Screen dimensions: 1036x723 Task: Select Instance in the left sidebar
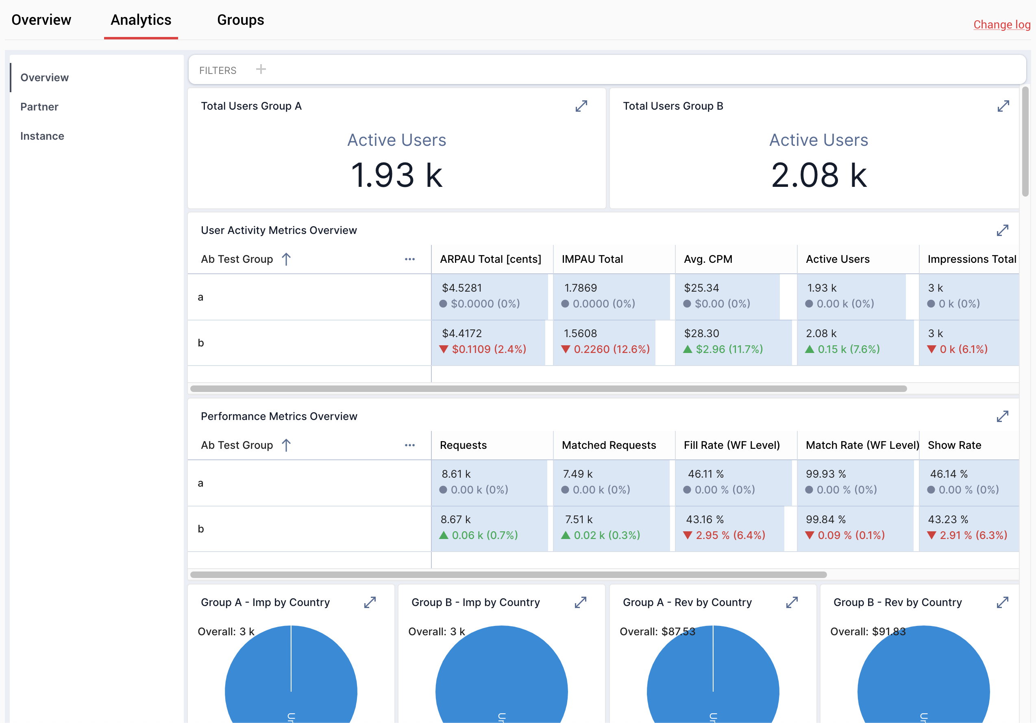[x=42, y=136]
